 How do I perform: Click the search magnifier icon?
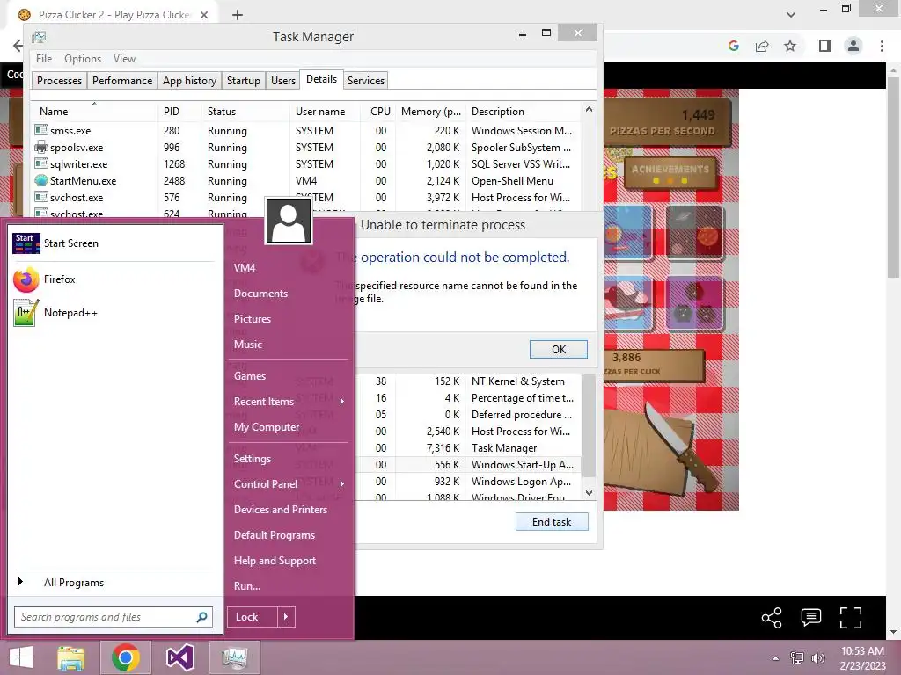coord(201,617)
